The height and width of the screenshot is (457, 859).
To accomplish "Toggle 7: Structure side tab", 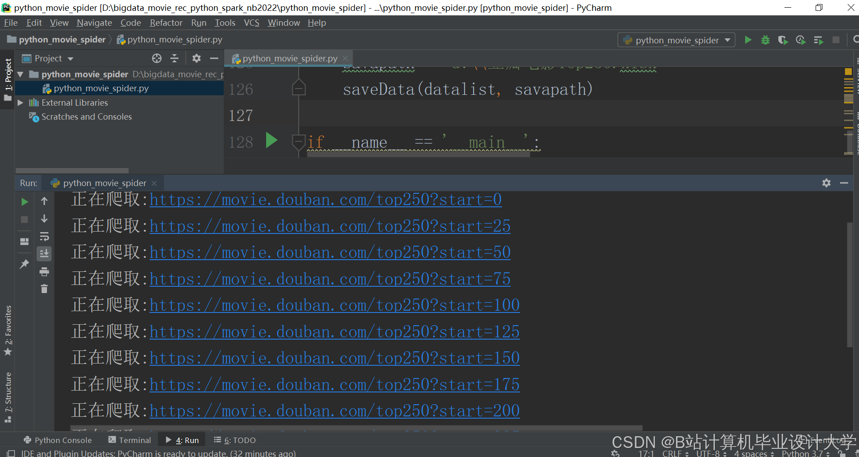I will pyautogui.click(x=8, y=397).
